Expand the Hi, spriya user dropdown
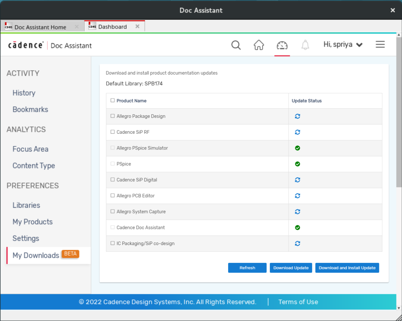This screenshot has height=321, width=402. (343, 44)
